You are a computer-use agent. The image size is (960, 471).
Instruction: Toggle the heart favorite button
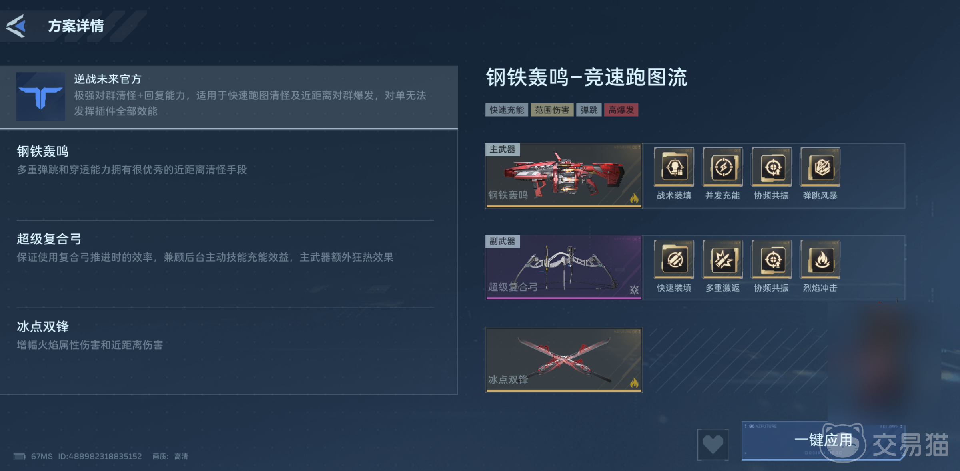(713, 444)
